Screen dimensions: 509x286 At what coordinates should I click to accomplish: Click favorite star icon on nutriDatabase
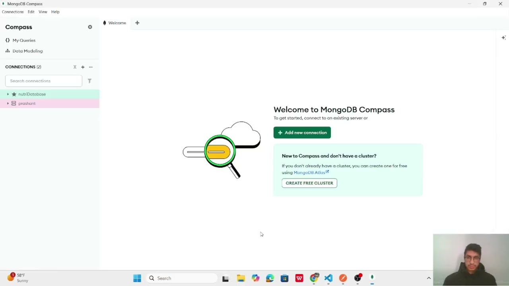[x=14, y=94]
